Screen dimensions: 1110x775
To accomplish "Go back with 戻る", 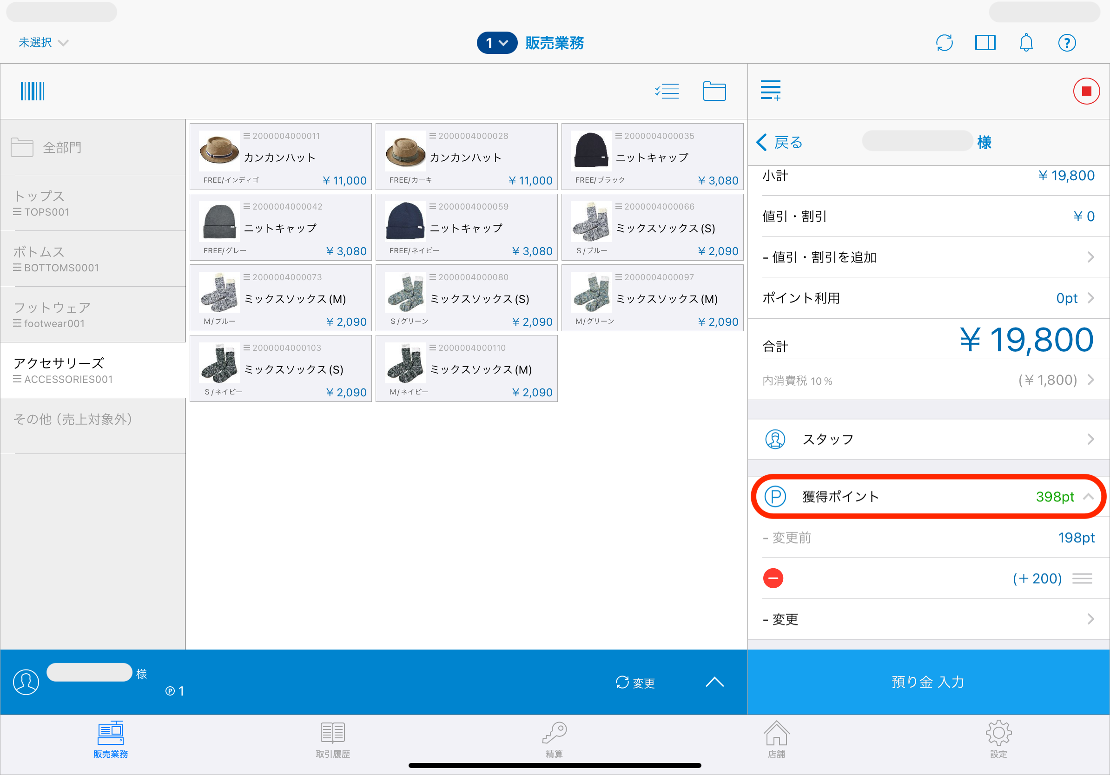I will [x=780, y=143].
